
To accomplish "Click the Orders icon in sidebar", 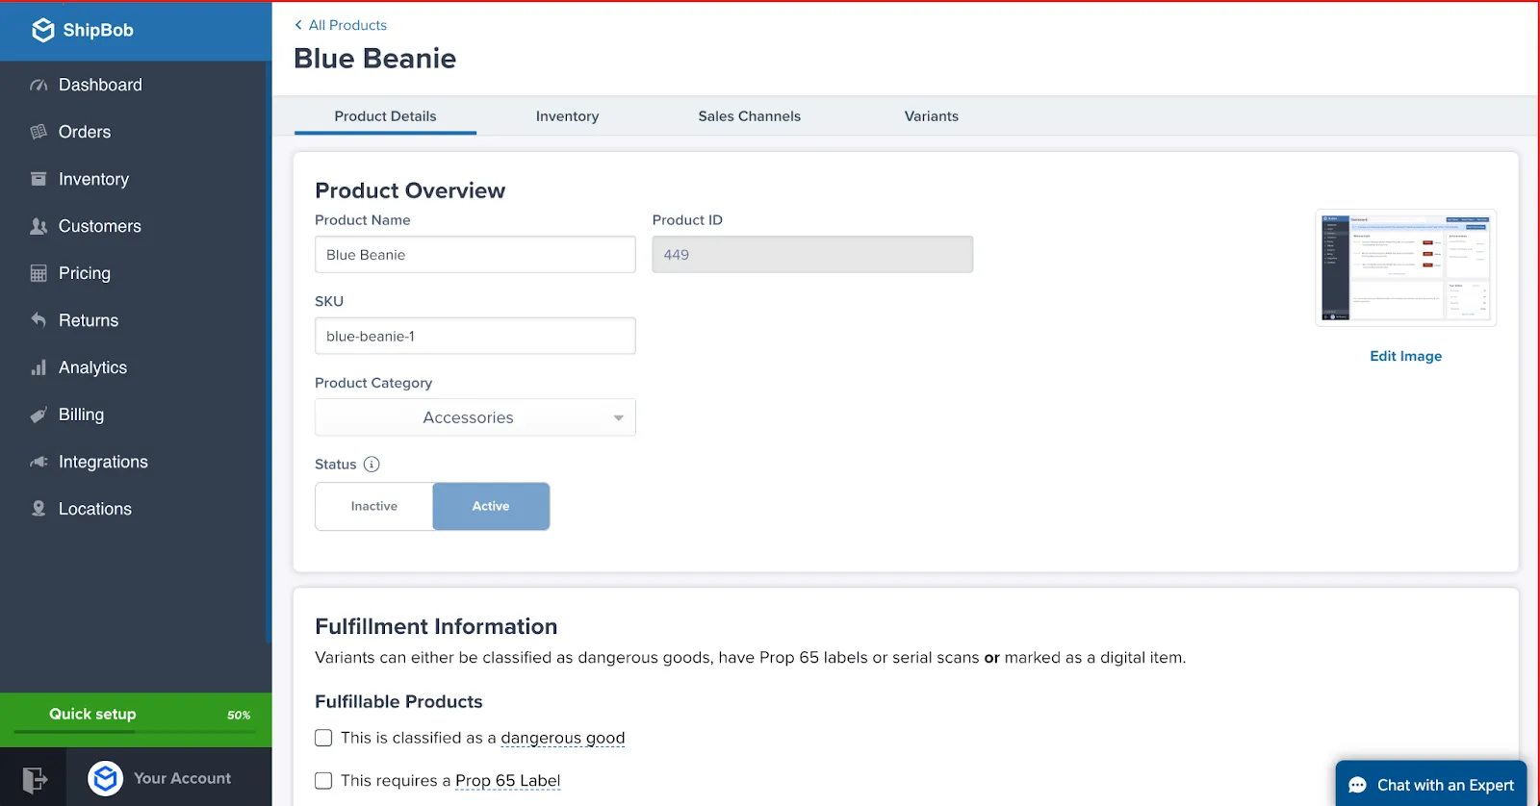I will (38, 132).
